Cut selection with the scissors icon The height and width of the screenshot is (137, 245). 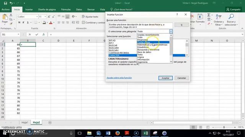point(11,15)
